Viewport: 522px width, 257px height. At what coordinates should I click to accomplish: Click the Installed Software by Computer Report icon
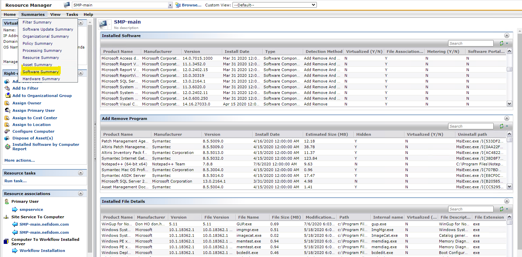(7, 147)
